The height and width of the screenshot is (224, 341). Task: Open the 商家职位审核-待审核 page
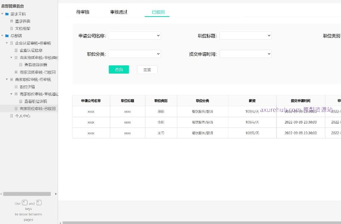[33, 80]
